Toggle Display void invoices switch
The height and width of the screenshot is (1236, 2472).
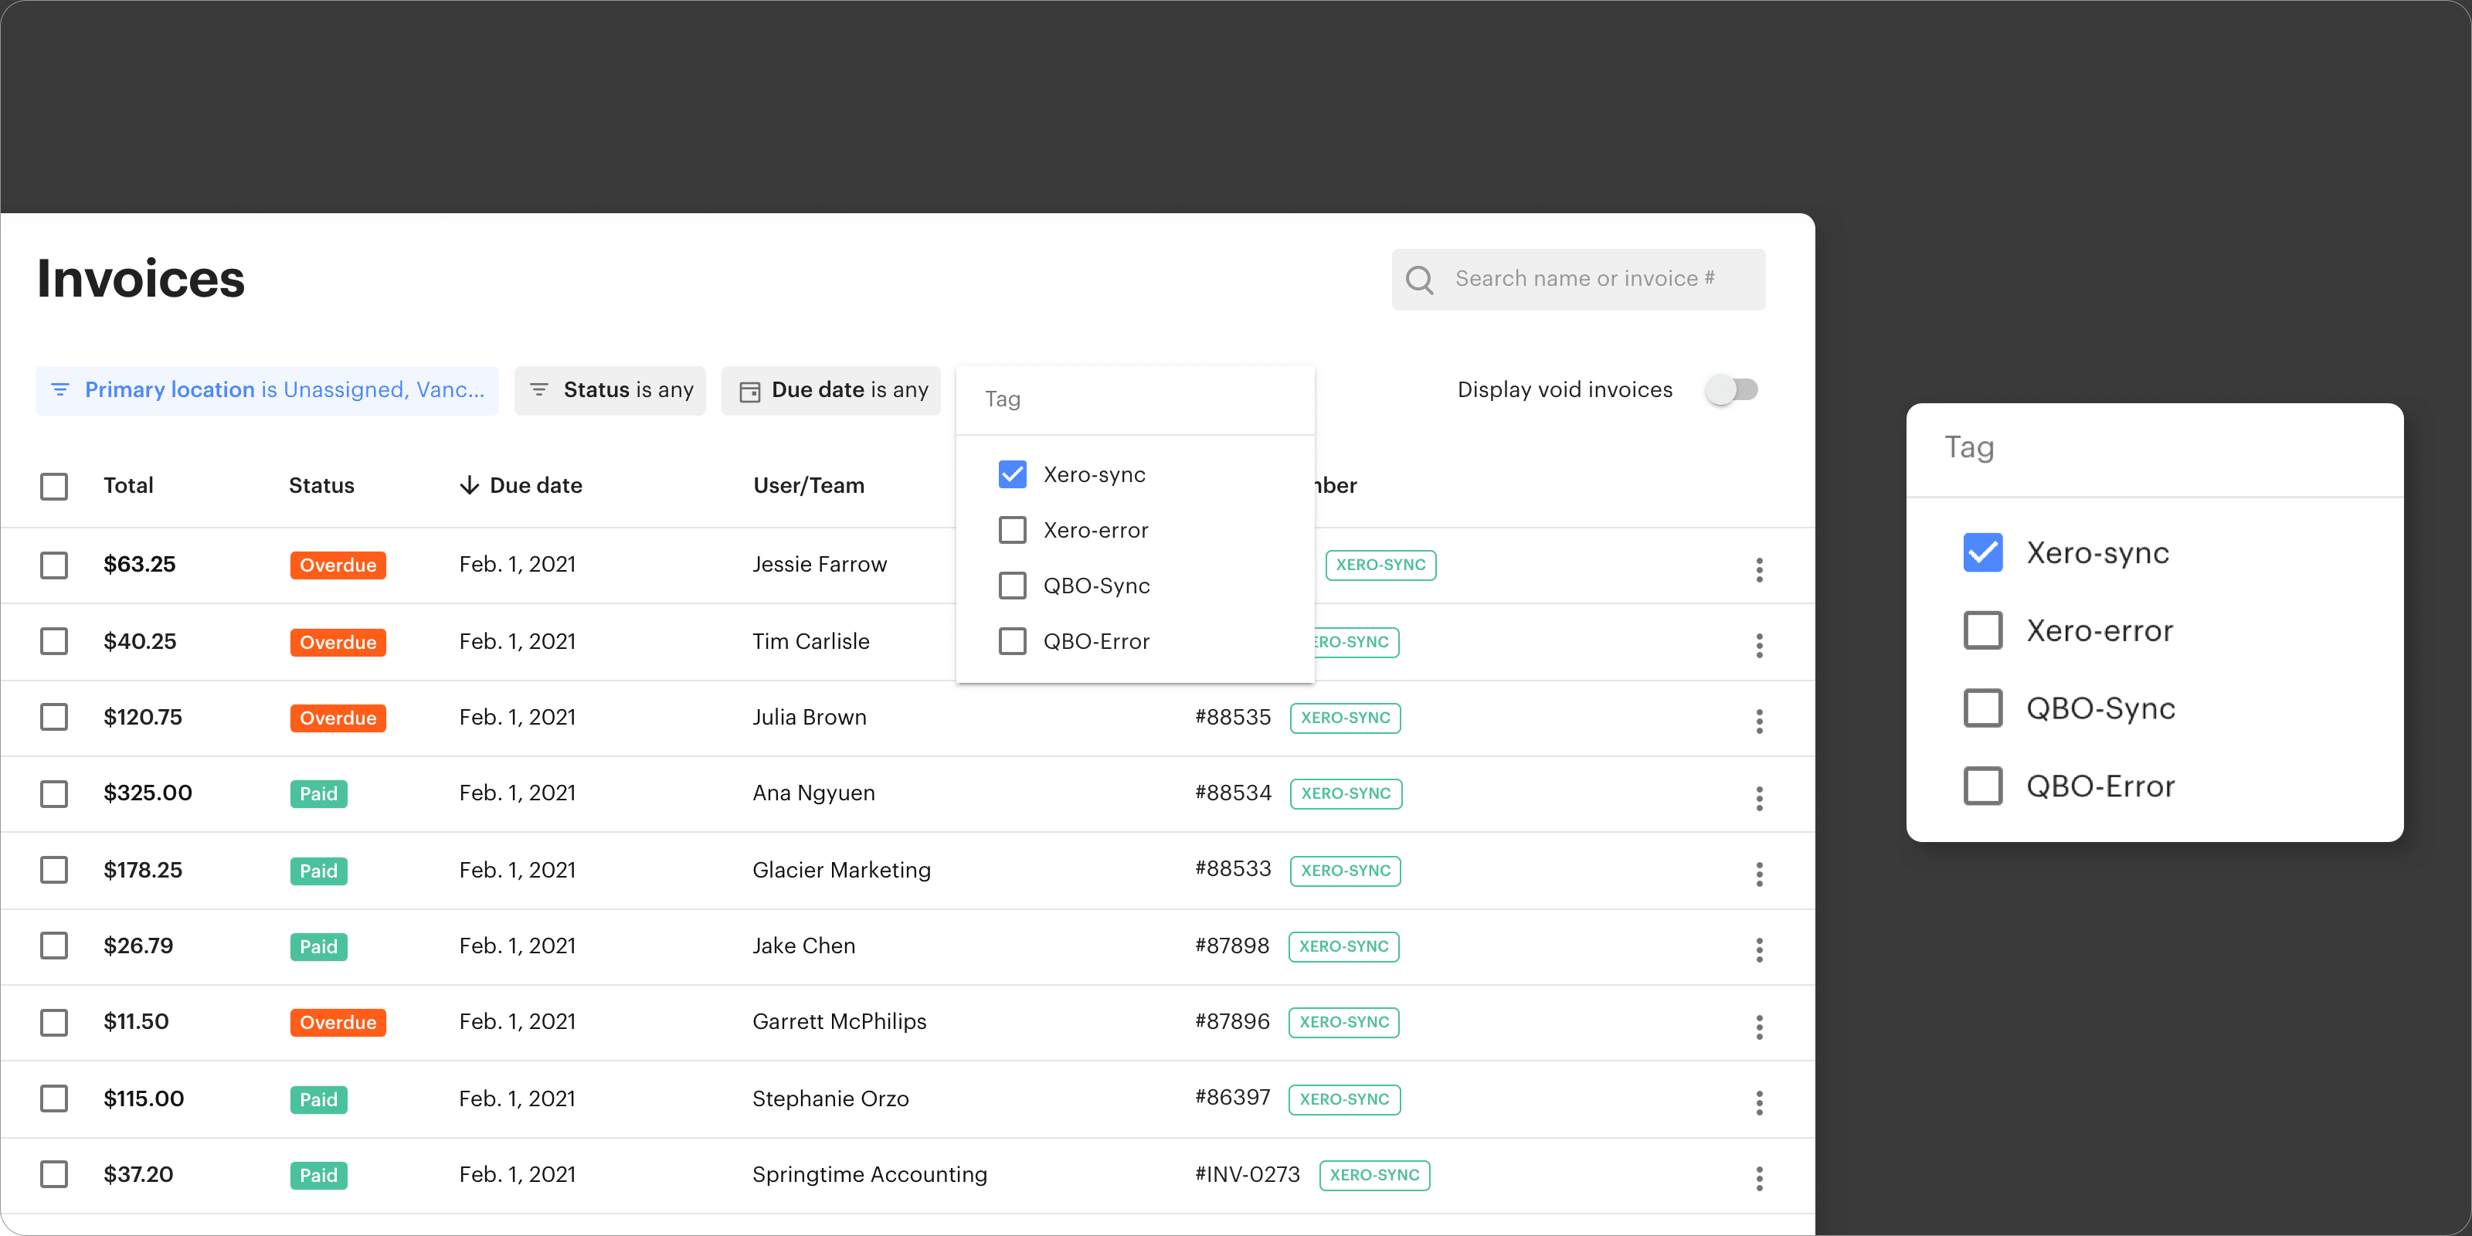[x=1732, y=389]
